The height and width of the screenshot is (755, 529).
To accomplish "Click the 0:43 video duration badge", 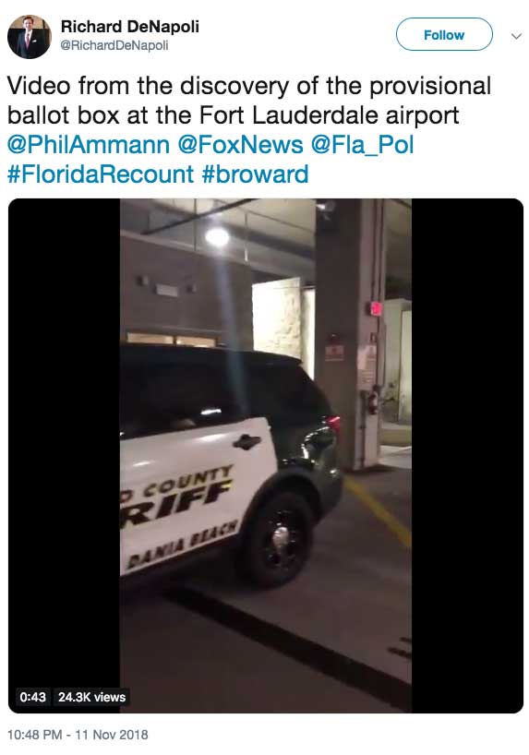I will 32,697.
